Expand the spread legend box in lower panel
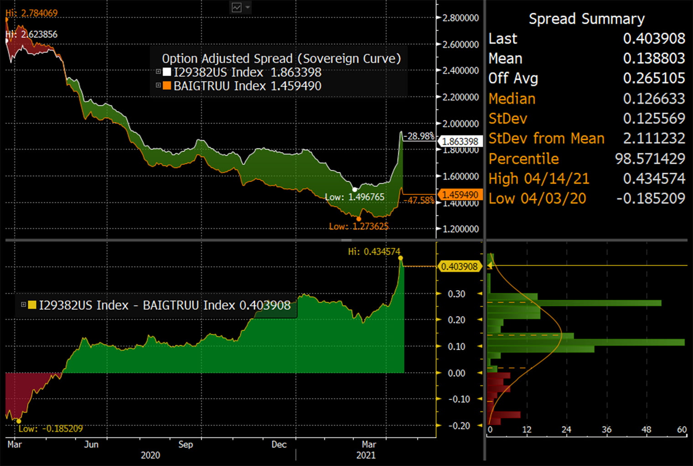693x466 pixels. click(x=23, y=305)
